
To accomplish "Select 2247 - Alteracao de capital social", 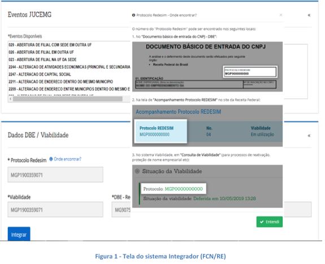I will [x=40, y=74].
